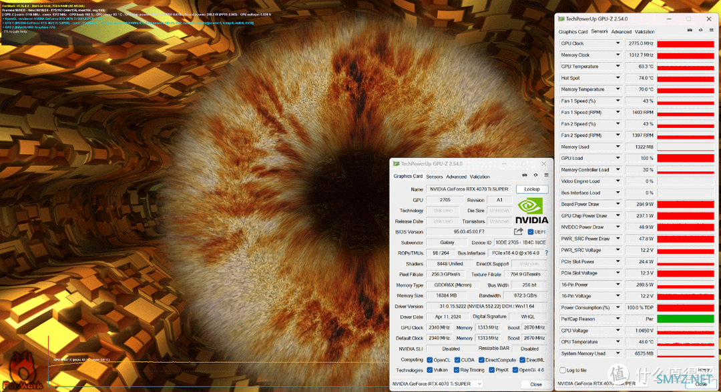721x392 pixels.
Task: Switch to Sensors tab in Graphics Card window
Action: coord(434,177)
